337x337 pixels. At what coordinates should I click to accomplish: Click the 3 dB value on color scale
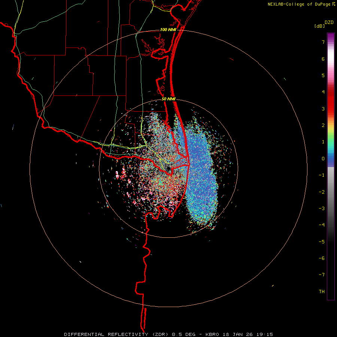323,109
